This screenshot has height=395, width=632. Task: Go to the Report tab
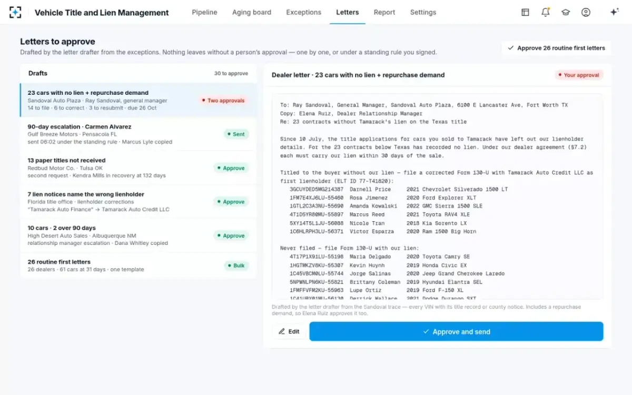click(x=384, y=12)
